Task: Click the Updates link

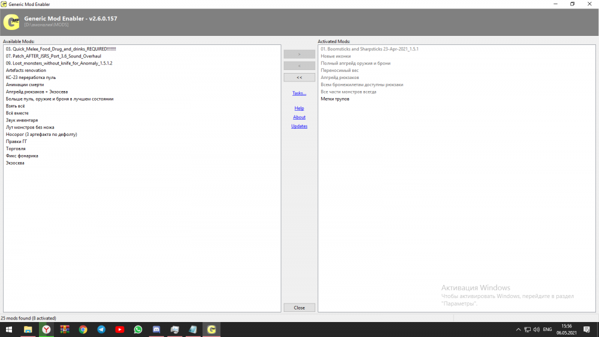Action: point(299,126)
